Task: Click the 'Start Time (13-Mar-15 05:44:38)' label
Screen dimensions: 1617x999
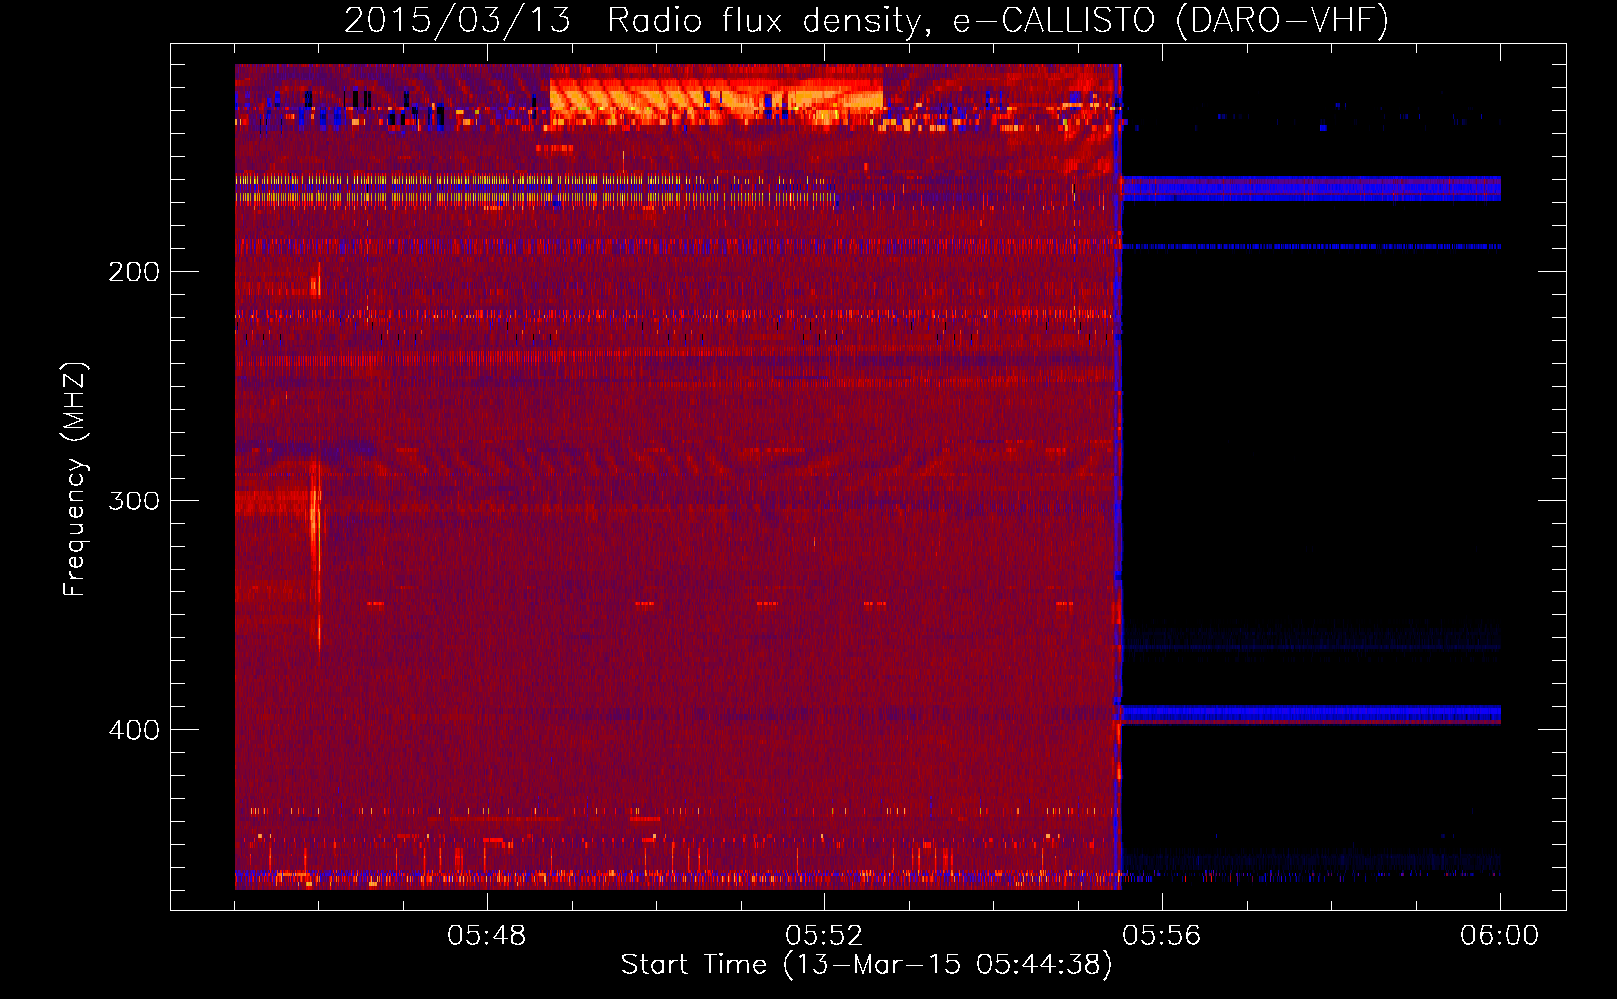Action: pos(866,965)
